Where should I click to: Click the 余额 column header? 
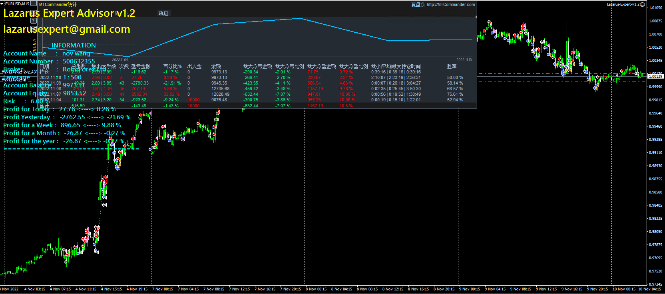[216, 67]
